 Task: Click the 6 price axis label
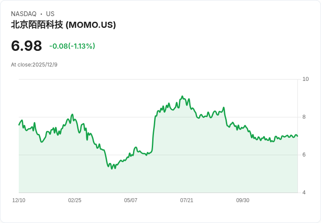point(304,155)
